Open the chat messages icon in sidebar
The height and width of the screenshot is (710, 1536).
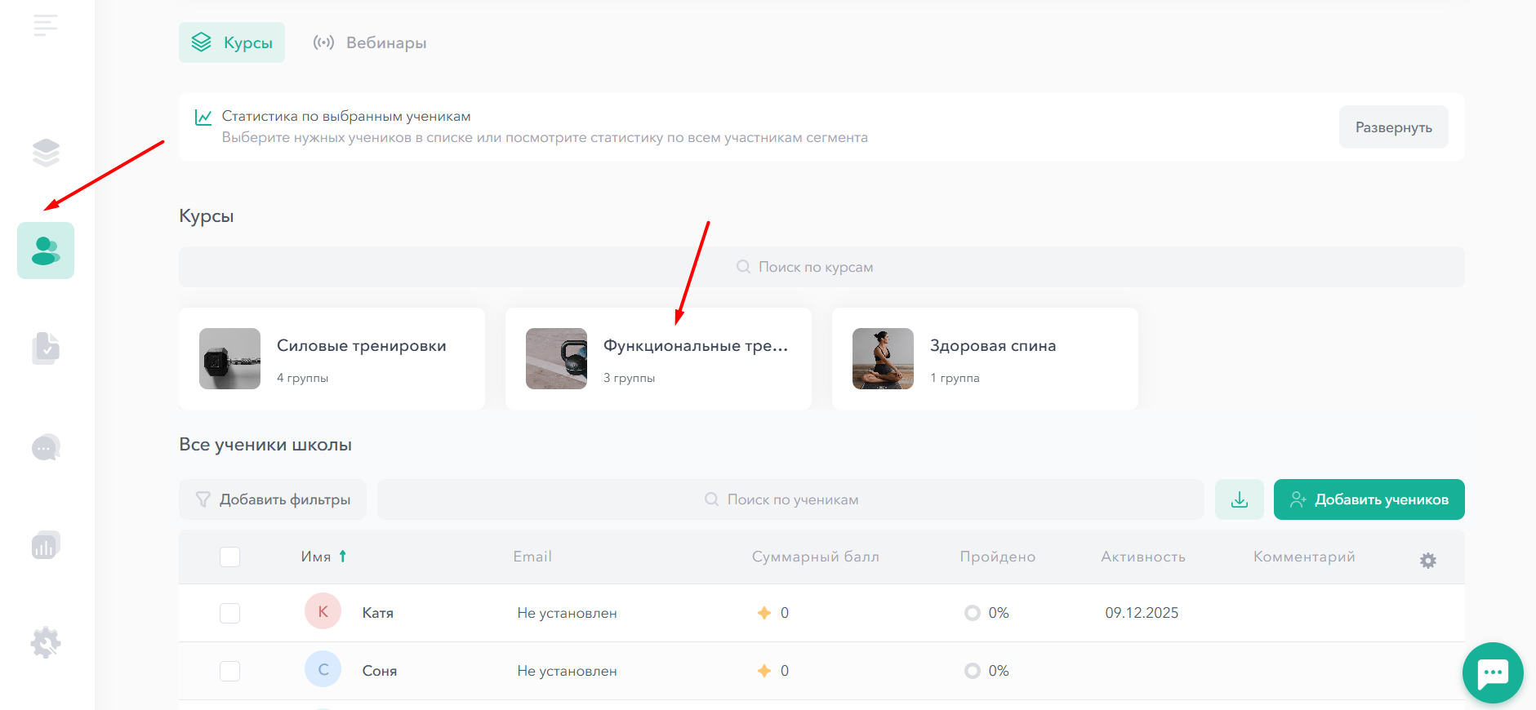point(46,447)
